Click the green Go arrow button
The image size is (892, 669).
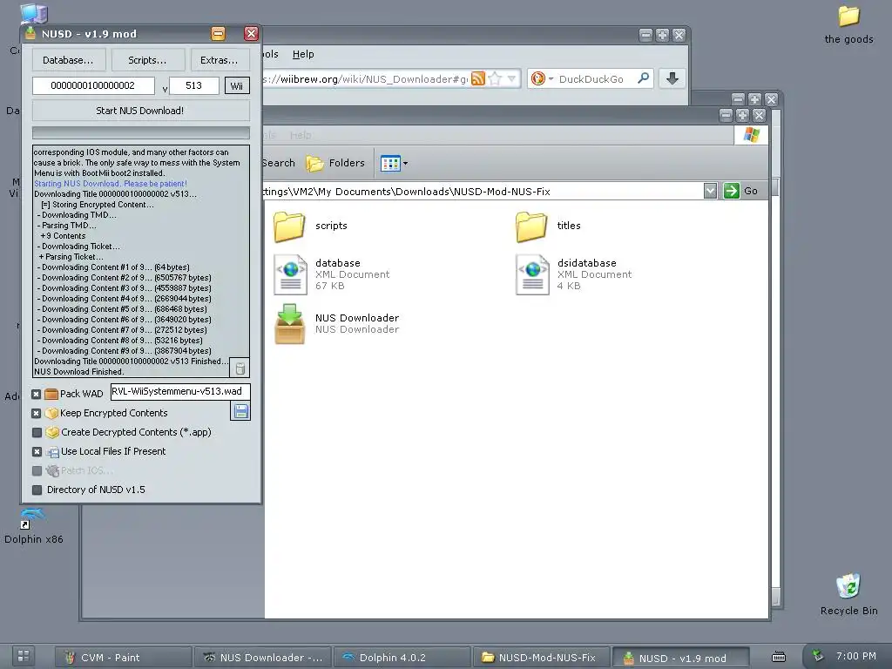731,191
